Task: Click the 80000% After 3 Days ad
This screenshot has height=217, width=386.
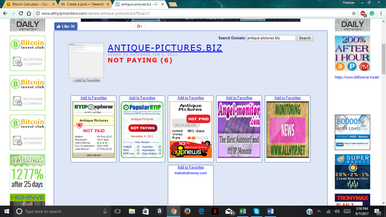Action: (x=352, y=132)
